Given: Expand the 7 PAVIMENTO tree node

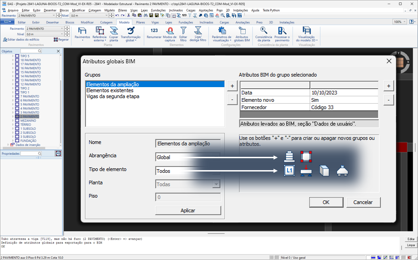Looking at the screenshot, I should tap(13, 97).
